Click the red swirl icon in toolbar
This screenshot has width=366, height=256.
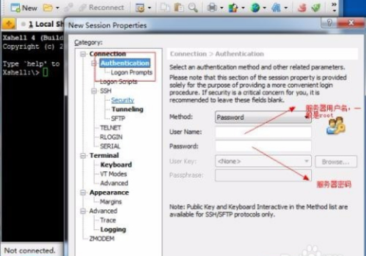(x=302, y=8)
